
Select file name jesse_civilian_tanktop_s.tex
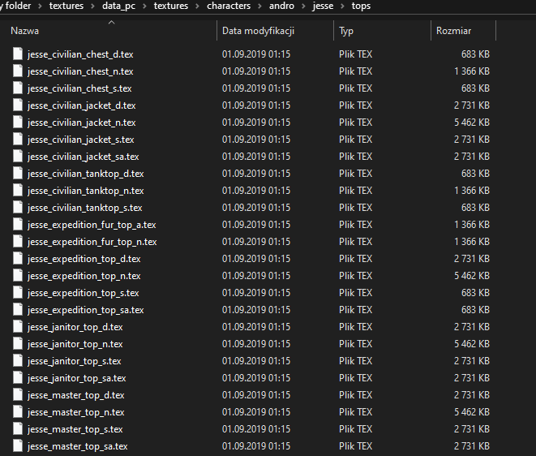[85, 208]
